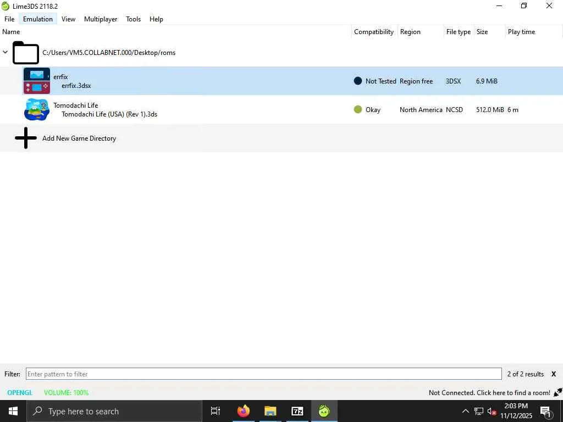Image resolution: width=563 pixels, height=422 pixels.
Task: Click Tomodachi Life Okay compatibility dot
Action: pos(357,109)
